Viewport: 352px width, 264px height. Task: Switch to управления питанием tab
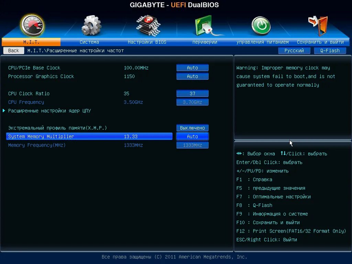(262, 42)
